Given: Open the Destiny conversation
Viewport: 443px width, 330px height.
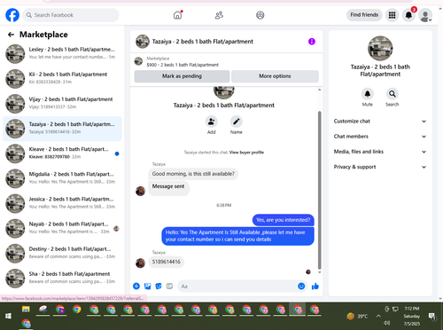Looking at the screenshot, I should tap(62, 254).
